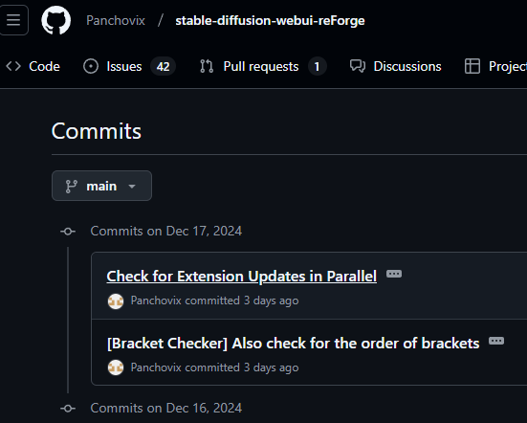
Task: Click the Code brackets icon
Action: 13,66
